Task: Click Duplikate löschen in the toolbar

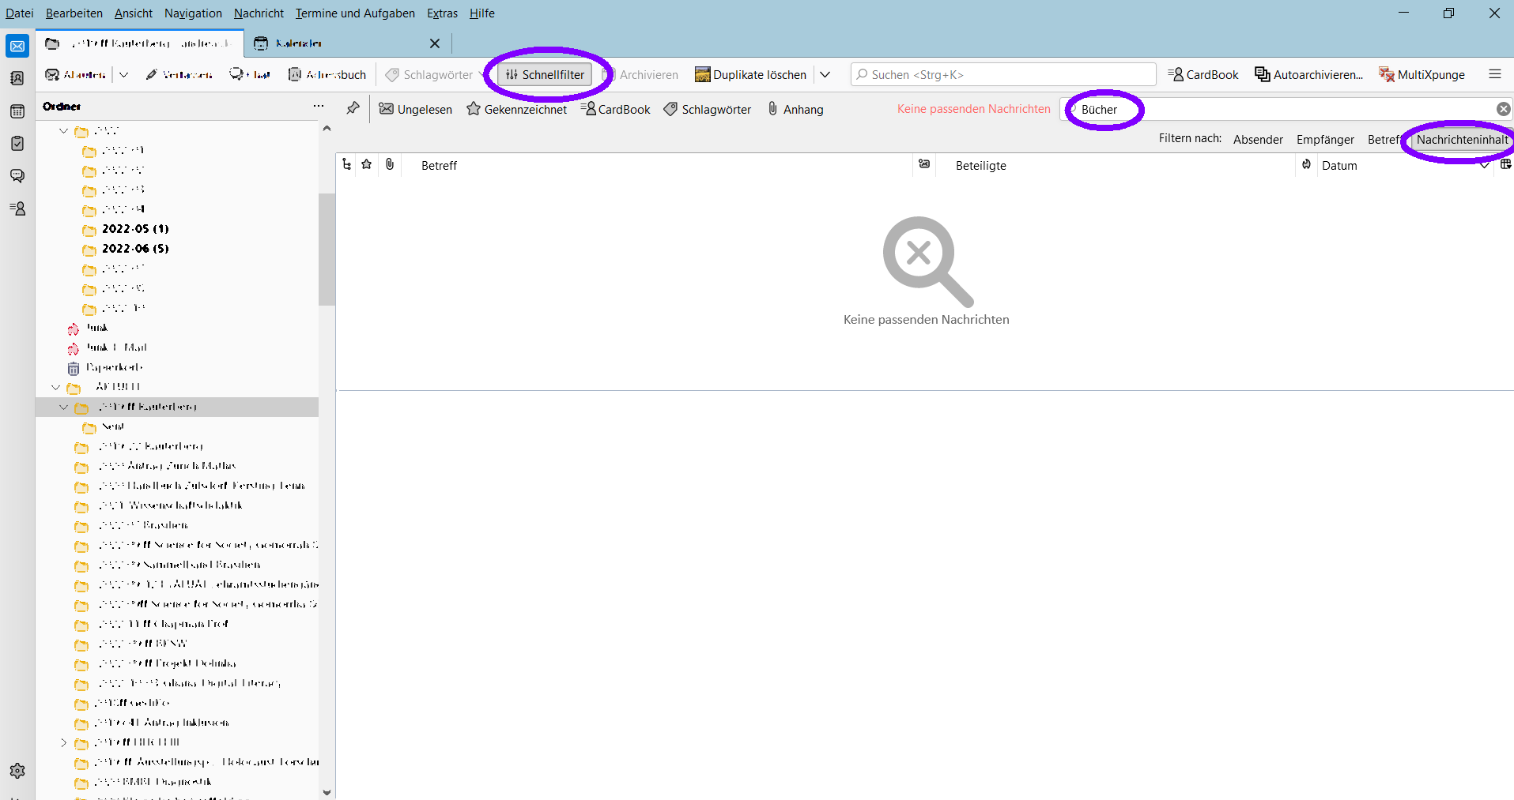Action: click(751, 74)
